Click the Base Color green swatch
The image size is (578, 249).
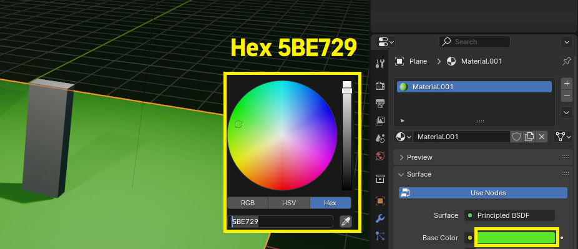[x=516, y=238]
